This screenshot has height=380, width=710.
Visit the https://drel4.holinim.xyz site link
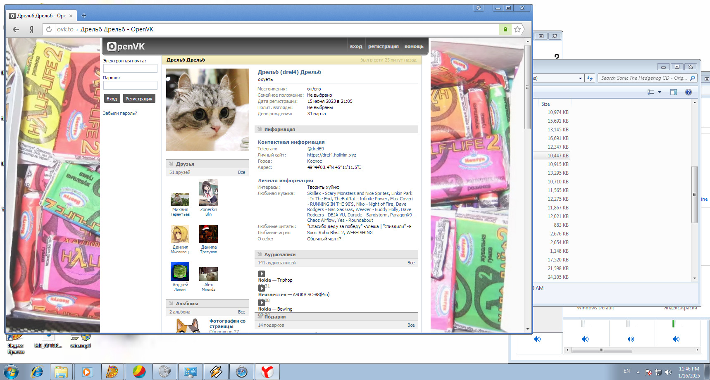coord(332,155)
